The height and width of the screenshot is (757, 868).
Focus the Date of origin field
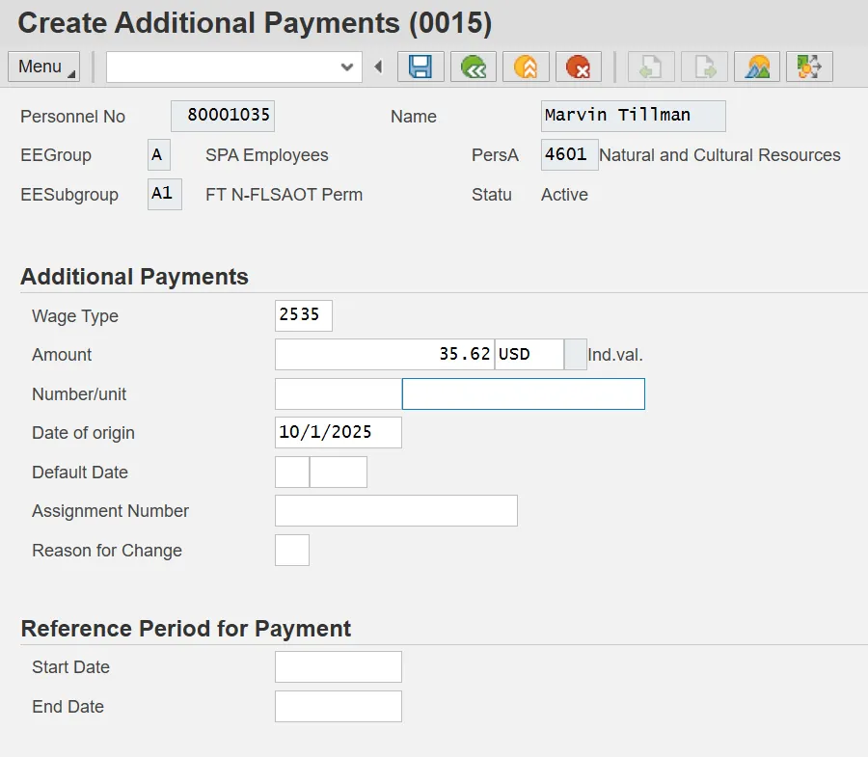pos(338,433)
